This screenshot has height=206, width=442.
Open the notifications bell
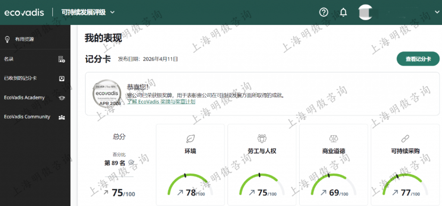pyautogui.click(x=344, y=12)
